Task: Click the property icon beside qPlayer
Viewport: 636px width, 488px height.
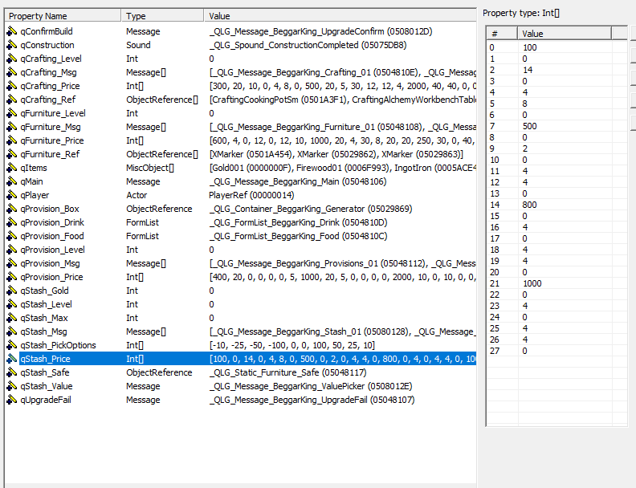Action: [x=12, y=195]
